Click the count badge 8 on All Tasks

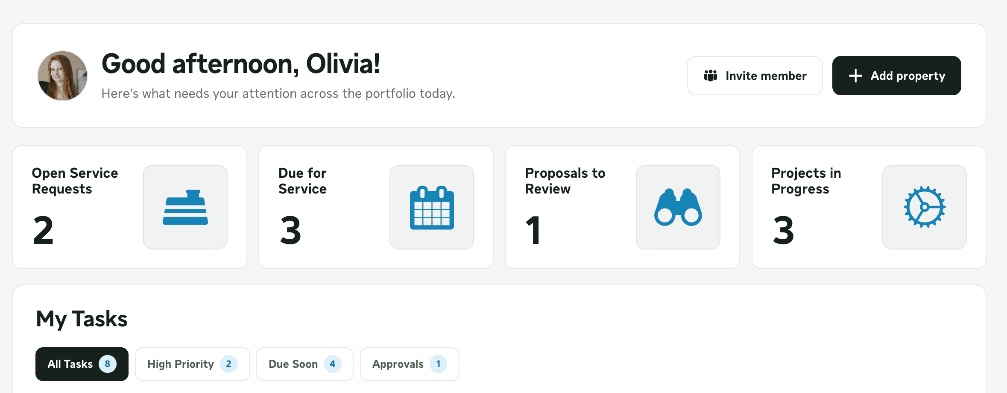pos(108,364)
